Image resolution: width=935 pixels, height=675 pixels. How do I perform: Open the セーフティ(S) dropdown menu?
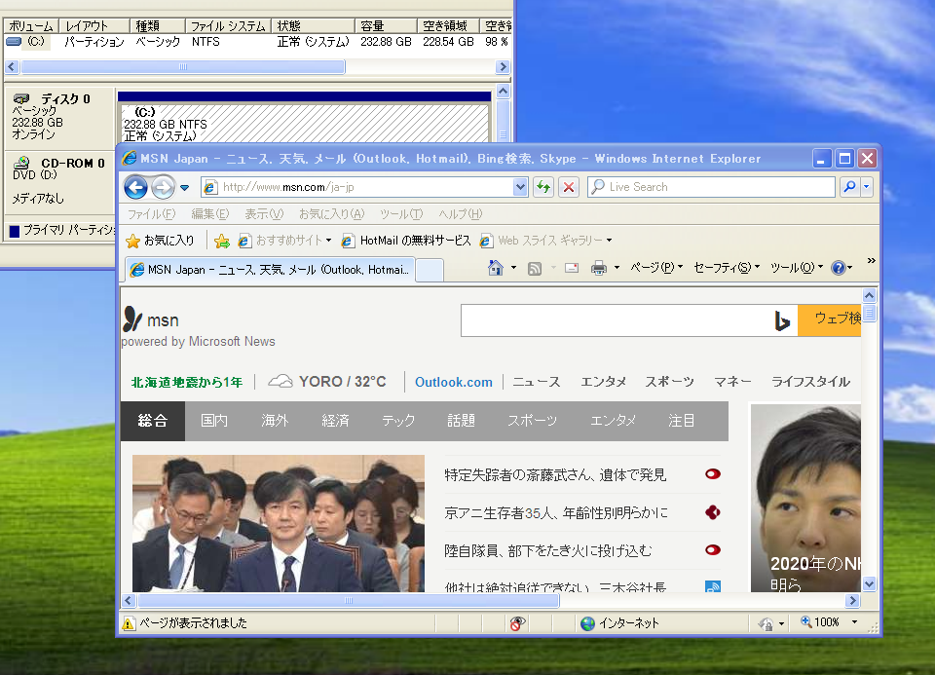point(722,268)
